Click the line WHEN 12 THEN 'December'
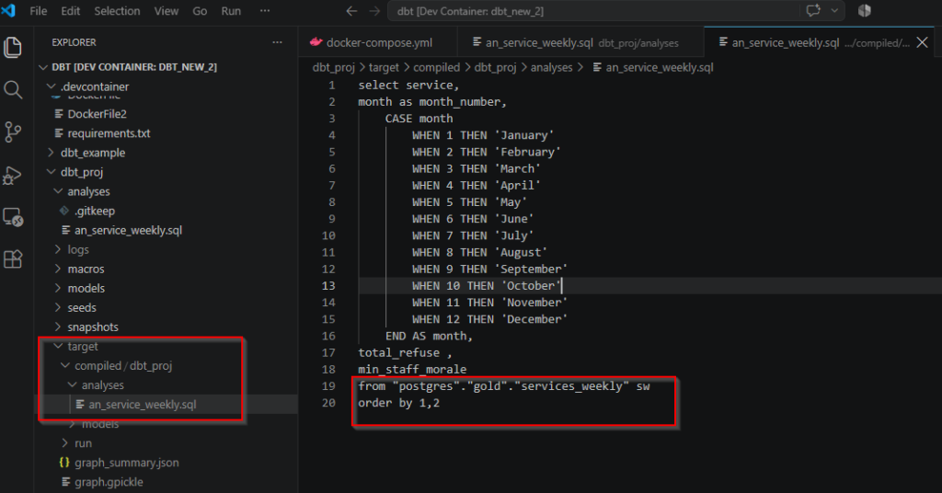 489,319
